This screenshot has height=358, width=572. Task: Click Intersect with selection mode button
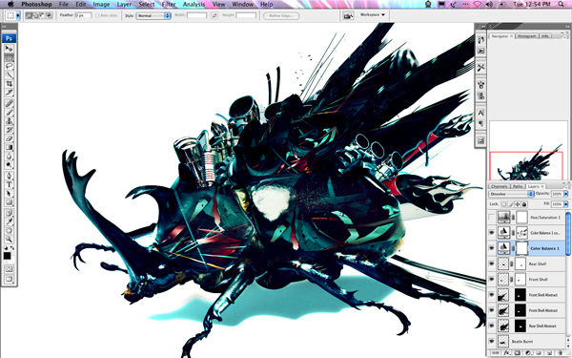49,15
